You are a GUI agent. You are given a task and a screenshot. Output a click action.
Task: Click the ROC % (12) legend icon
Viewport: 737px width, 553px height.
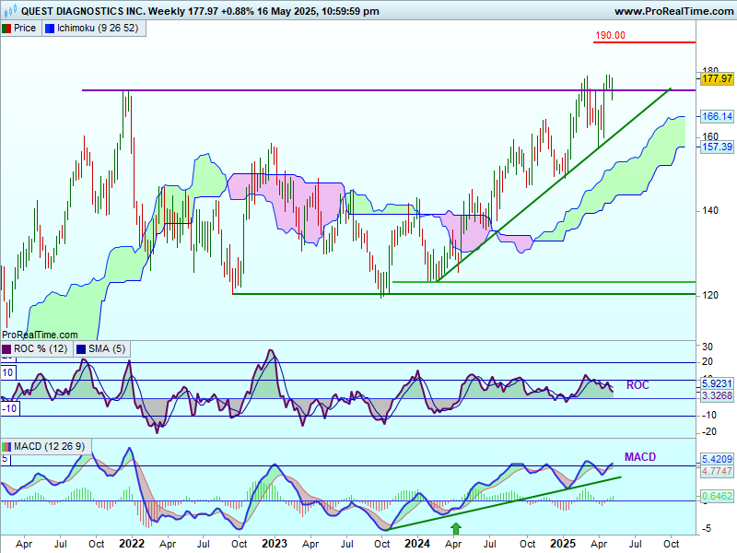point(7,348)
